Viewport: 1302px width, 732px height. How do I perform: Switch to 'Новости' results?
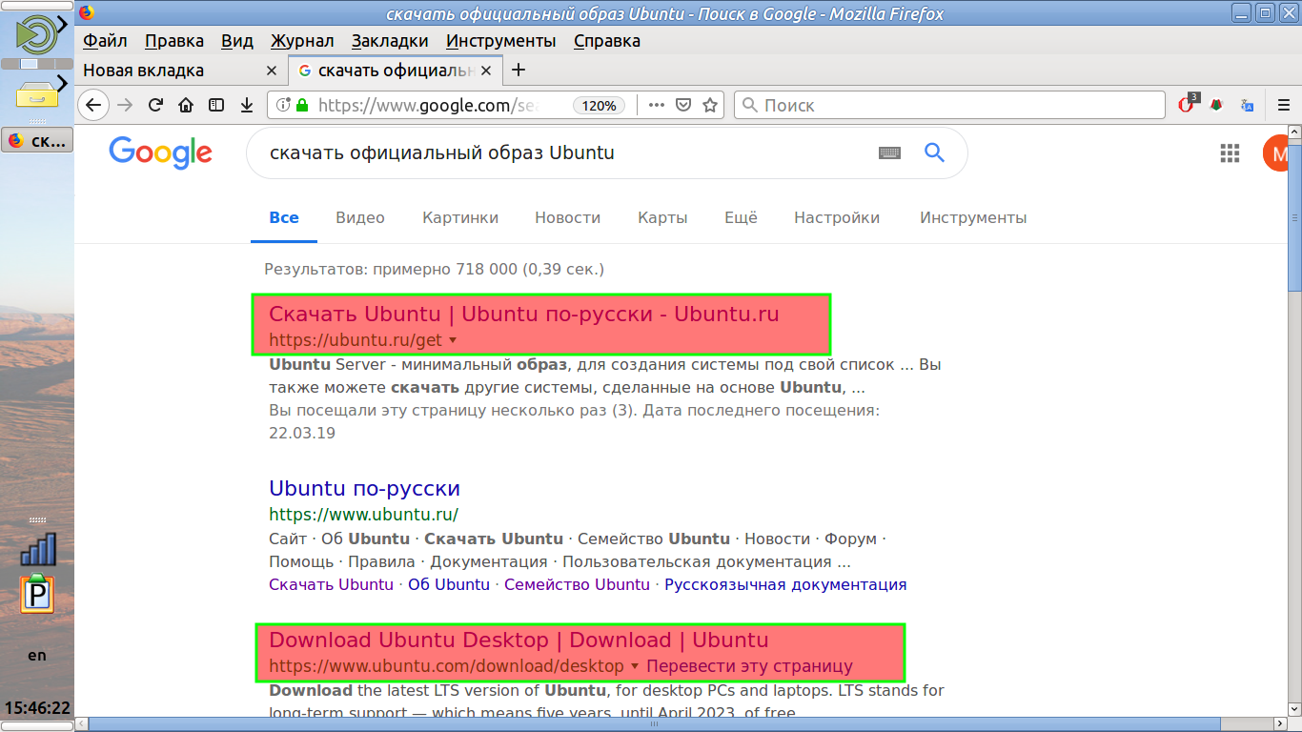click(x=568, y=218)
